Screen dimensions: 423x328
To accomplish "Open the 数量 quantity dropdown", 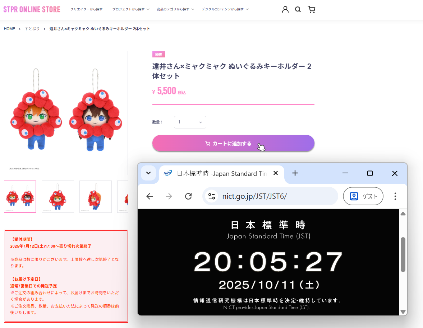I will (x=190, y=122).
